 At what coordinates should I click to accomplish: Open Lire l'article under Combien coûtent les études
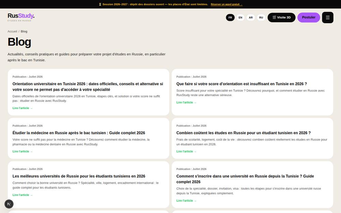coord(187,151)
